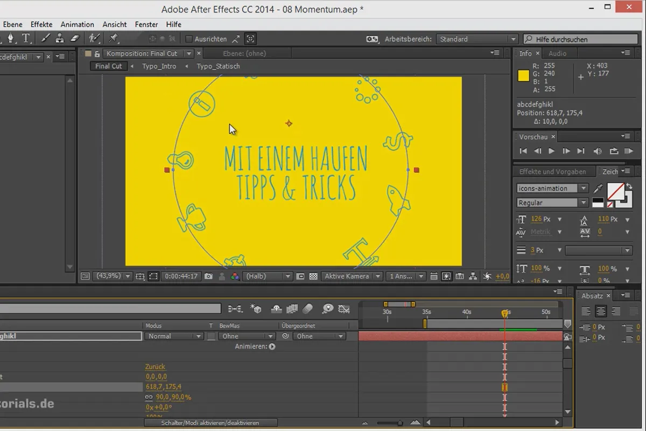Jump to first frame in Vorschau
The image size is (646, 431).
click(523, 151)
